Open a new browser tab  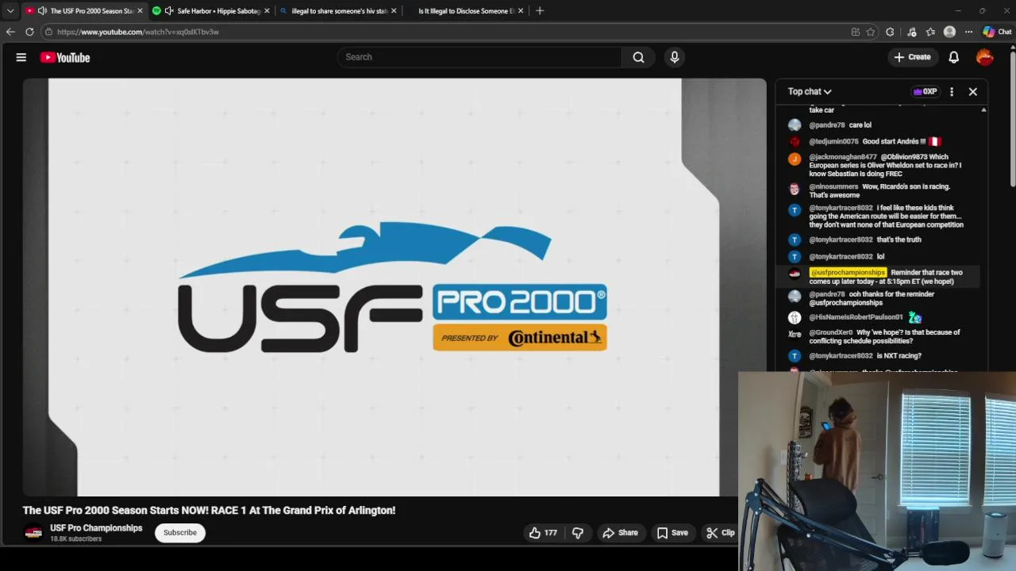tap(540, 11)
